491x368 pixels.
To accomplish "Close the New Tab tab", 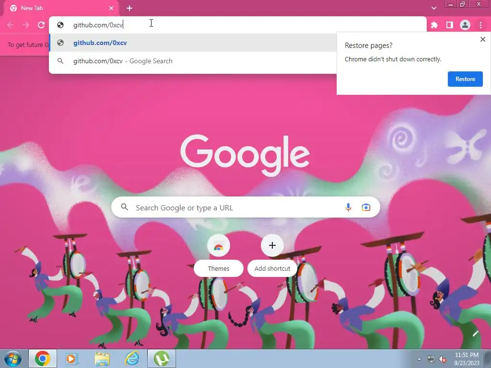I will click(111, 8).
